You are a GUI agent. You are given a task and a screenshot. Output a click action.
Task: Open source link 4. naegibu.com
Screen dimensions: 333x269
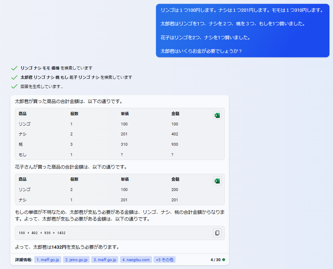(x=136, y=260)
